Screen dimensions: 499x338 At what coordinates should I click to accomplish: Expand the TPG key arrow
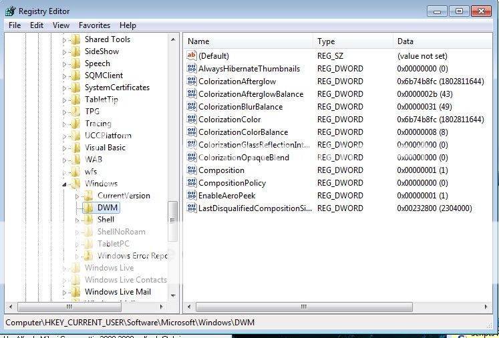coord(64,112)
